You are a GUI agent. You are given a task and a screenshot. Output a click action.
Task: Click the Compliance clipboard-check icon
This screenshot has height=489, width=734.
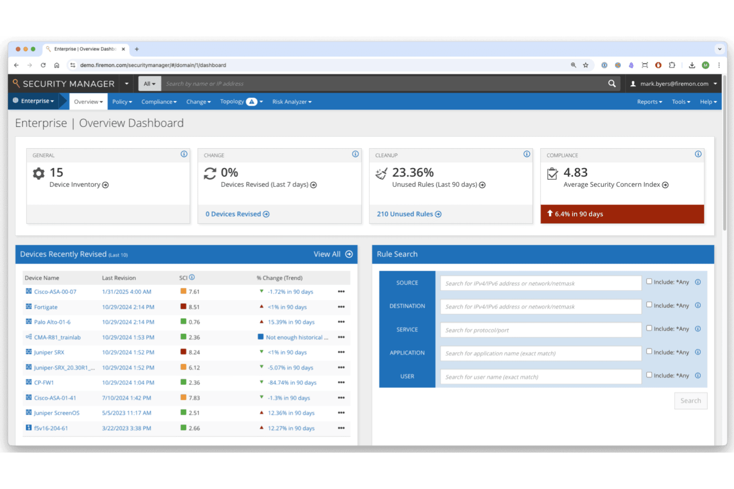coord(552,173)
